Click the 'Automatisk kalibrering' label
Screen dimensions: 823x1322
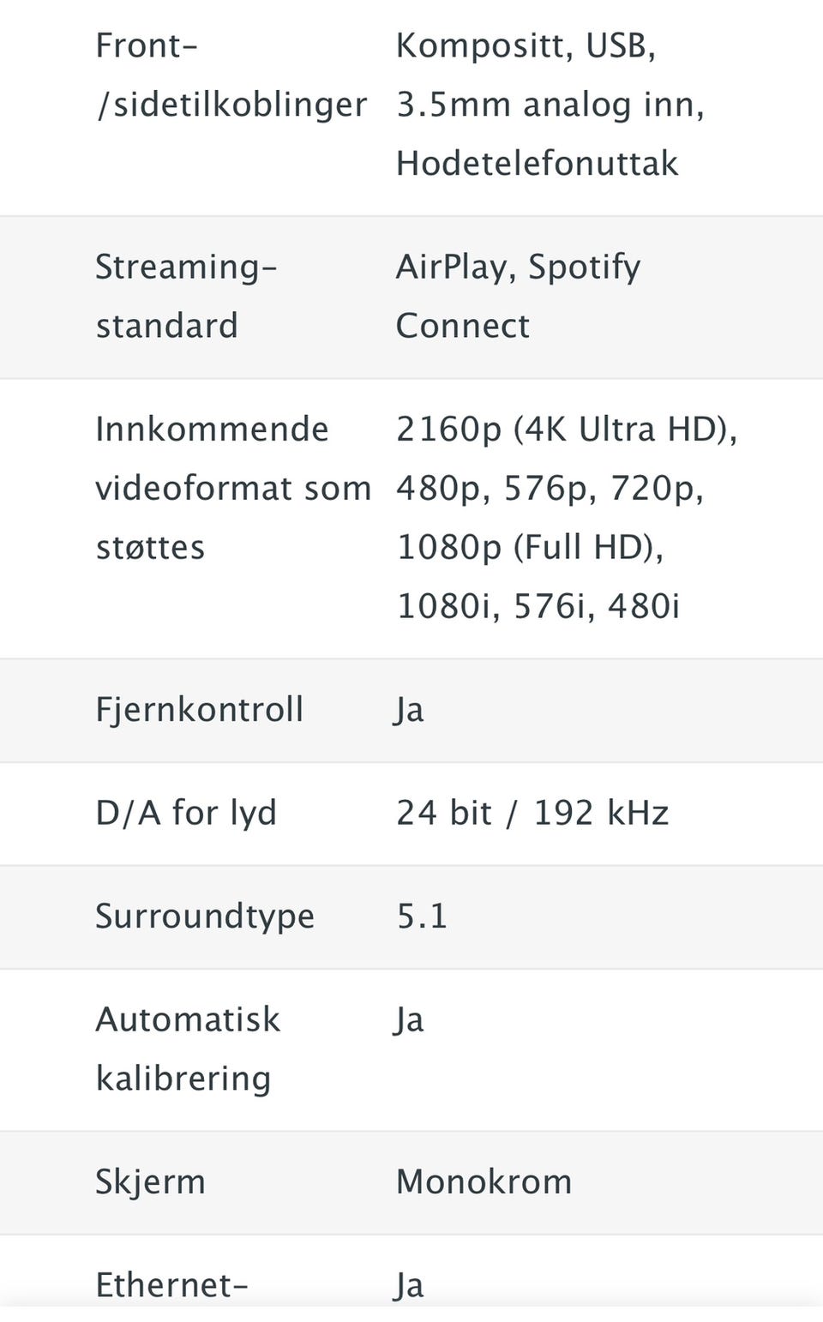point(187,1049)
